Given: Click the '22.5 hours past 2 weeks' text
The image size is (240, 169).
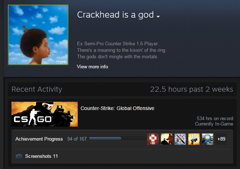Looking at the screenshot, I should click(192, 89).
